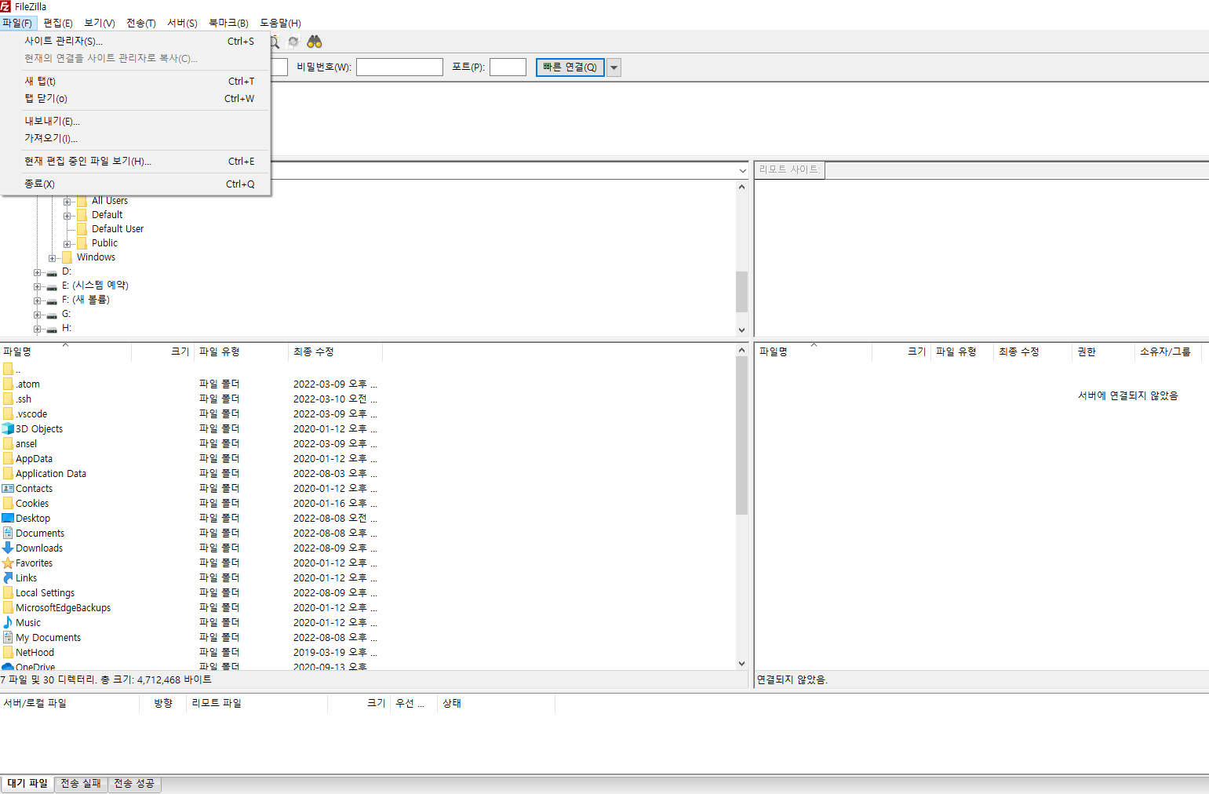Click the Contacts folder icon
The height and width of the screenshot is (794, 1209).
point(8,488)
